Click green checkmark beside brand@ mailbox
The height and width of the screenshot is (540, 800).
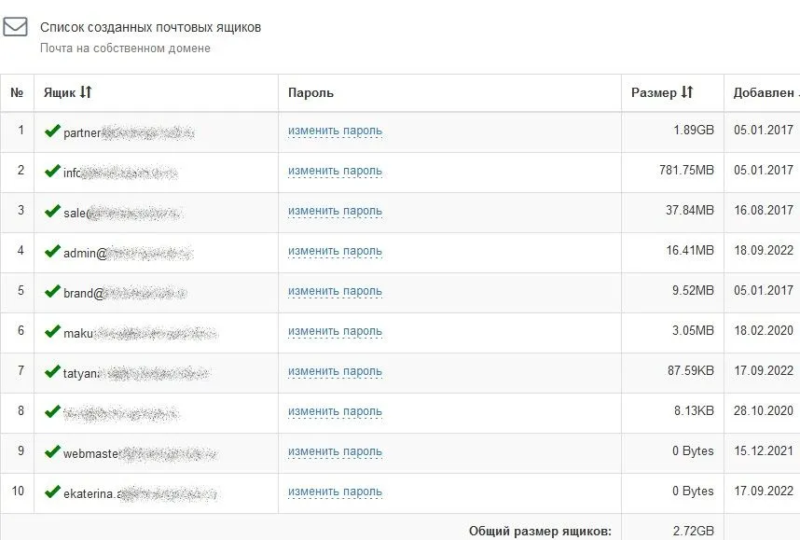(x=52, y=292)
